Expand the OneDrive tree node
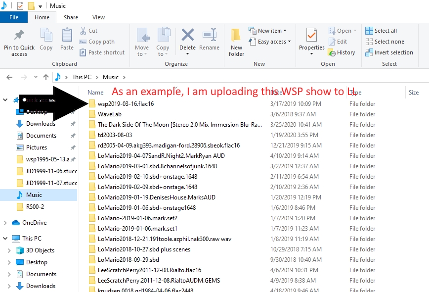This screenshot has height=292, width=429. coord(5,223)
